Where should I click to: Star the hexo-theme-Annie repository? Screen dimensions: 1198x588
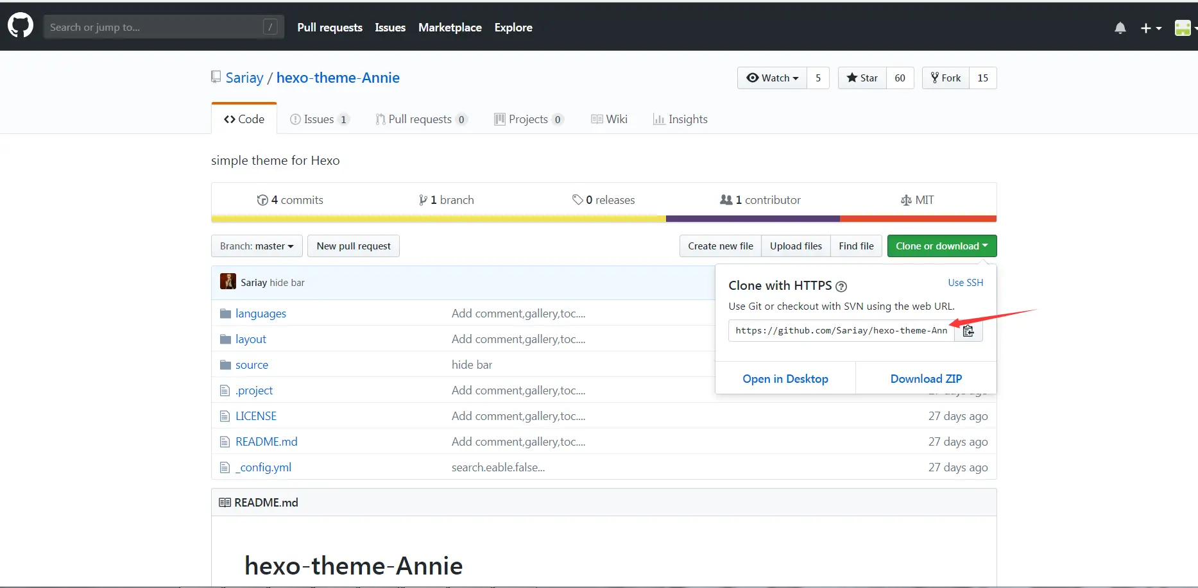coord(862,78)
